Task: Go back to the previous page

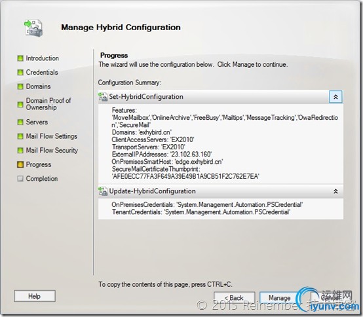Action: [x=235, y=298]
